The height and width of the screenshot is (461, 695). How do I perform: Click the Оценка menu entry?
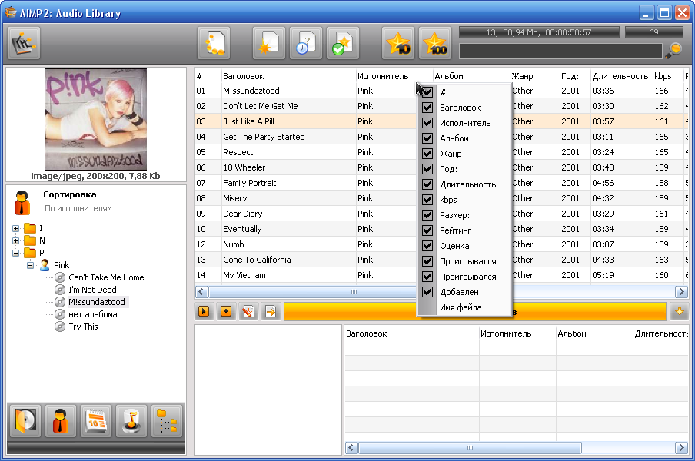click(x=464, y=246)
